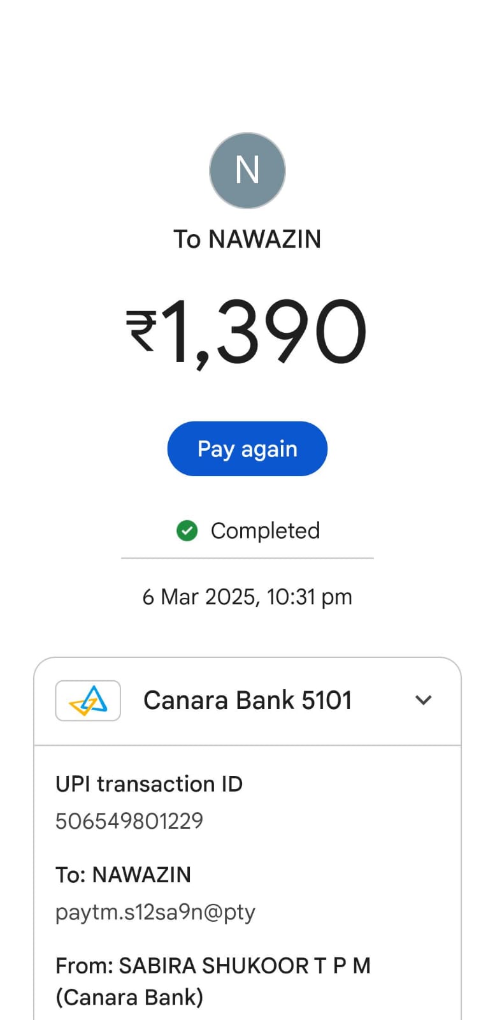Click the 6 Mar 2025 timestamp
Viewport: 495px width, 1020px height.
[247, 597]
